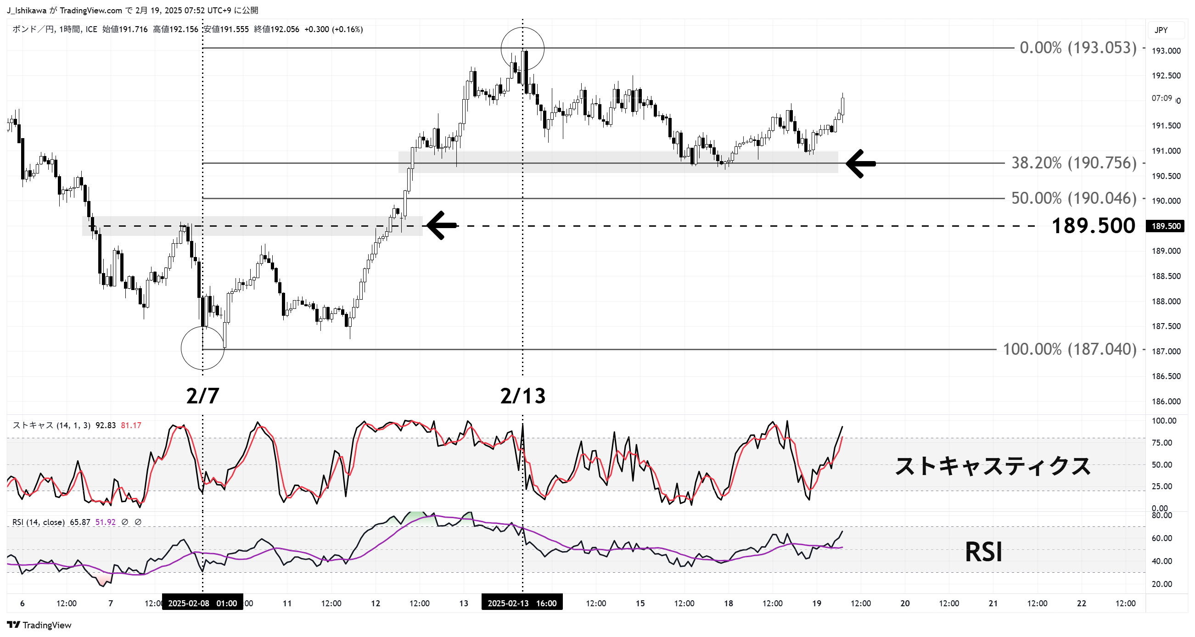Click the 192.500 price axis label
Viewport: 1195px width, 637px height.
[1166, 76]
